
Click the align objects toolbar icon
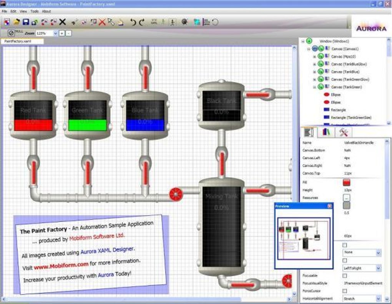click(206, 22)
